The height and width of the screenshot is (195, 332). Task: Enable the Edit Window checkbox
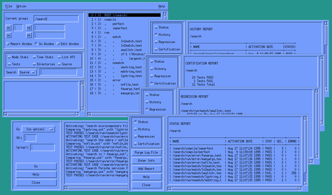58,44
